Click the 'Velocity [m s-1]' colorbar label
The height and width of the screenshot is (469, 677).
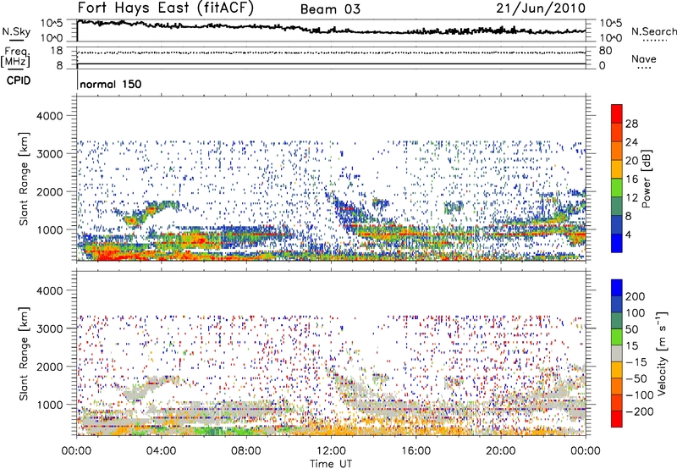coord(663,353)
